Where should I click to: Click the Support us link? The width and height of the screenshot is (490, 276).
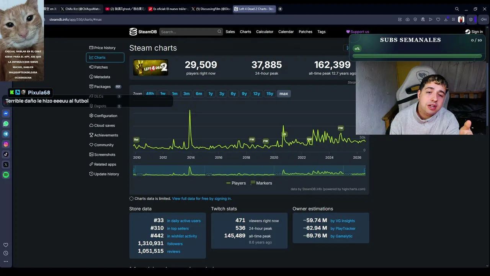pos(358,32)
